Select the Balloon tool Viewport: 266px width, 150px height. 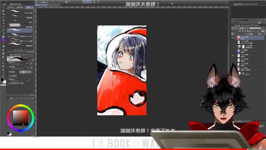[3, 73]
